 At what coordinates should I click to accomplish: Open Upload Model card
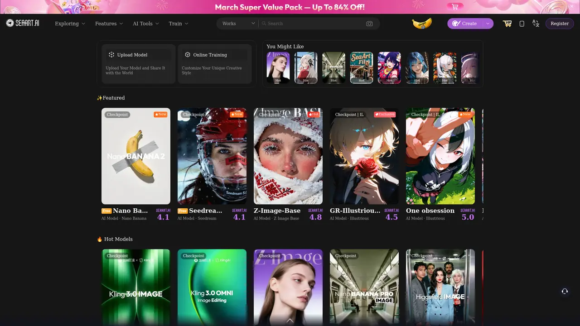coord(138,64)
